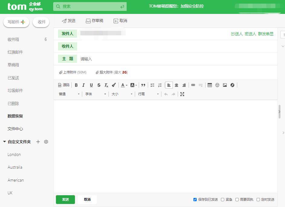Uncheck 保存到已发送 save-to-sent option
The width and height of the screenshot is (285, 207).
click(x=195, y=199)
